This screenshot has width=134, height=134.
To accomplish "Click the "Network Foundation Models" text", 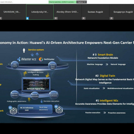I will point(103,58).
